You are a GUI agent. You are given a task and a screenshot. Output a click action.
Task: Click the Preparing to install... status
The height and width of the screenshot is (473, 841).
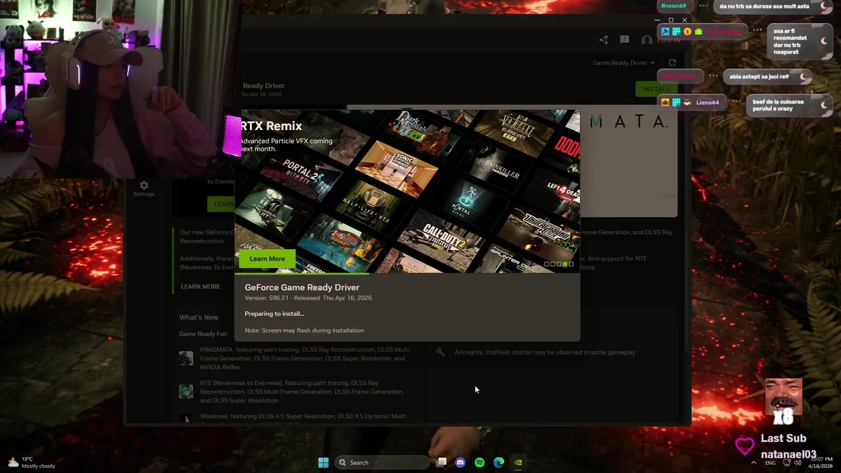(275, 313)
